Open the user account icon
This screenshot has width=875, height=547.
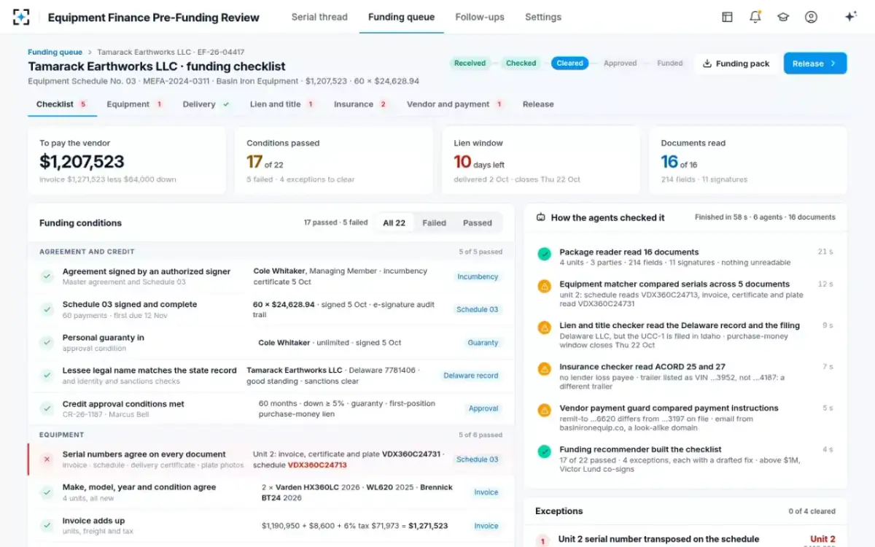pos(811,17)
